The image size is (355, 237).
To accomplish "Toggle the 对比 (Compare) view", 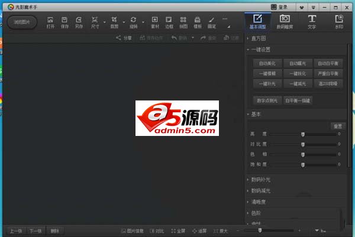I will pos(157,230).
